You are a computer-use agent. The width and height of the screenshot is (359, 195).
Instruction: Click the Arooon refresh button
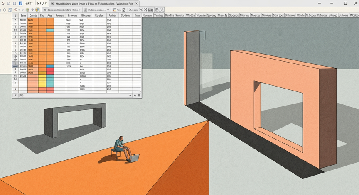click(x=133, y=10)
